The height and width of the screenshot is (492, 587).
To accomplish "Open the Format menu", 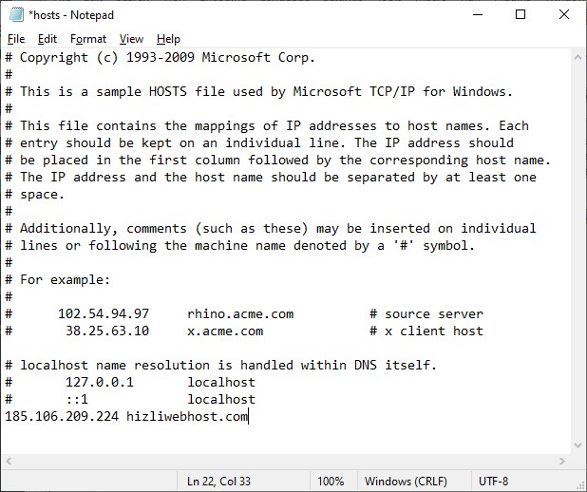I will click(88, 39).
